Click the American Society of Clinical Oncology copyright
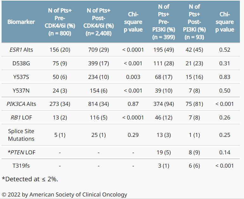 coord(64,195)
